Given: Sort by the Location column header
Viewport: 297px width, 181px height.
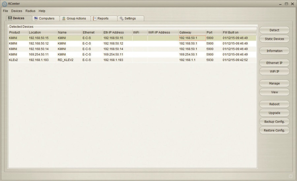Looking at the screenshot, I should [x=43, y=32].
